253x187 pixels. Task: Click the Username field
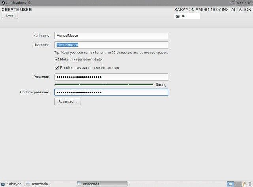[111, 45]
